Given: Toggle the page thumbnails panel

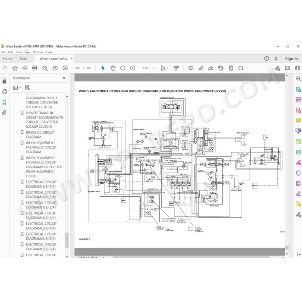Looking at the screenshot, I should coord(4,91).
